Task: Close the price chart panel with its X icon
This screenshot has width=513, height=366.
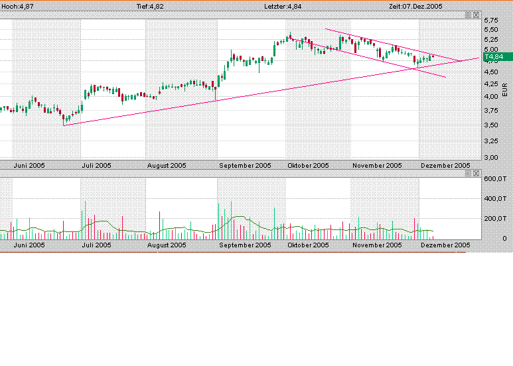Action: [476, 15]
